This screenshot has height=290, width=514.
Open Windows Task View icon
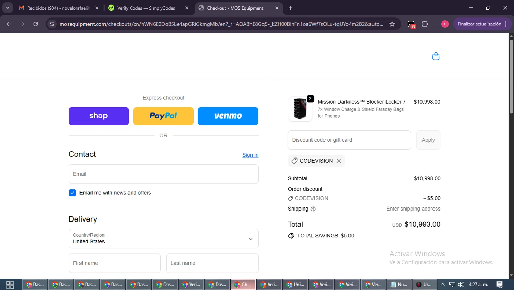[x=10, y=285]
